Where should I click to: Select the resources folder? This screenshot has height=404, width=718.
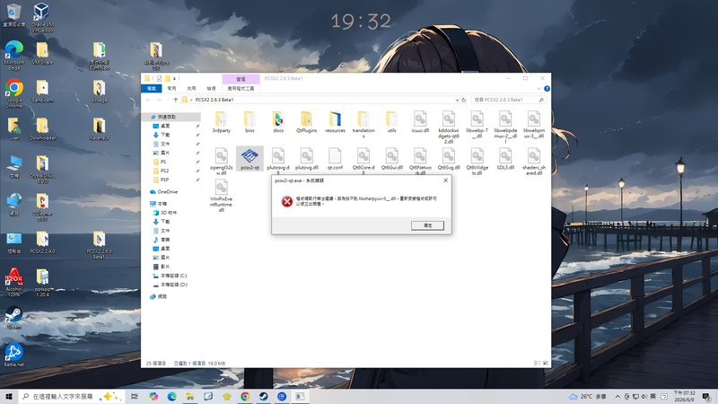coord(335,122)
